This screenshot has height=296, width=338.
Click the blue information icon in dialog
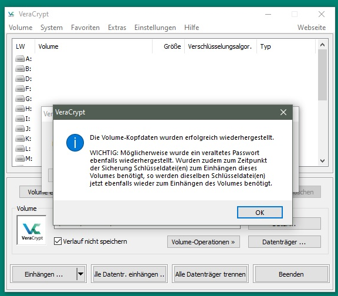pyautogui.click(x=75, y=143)
